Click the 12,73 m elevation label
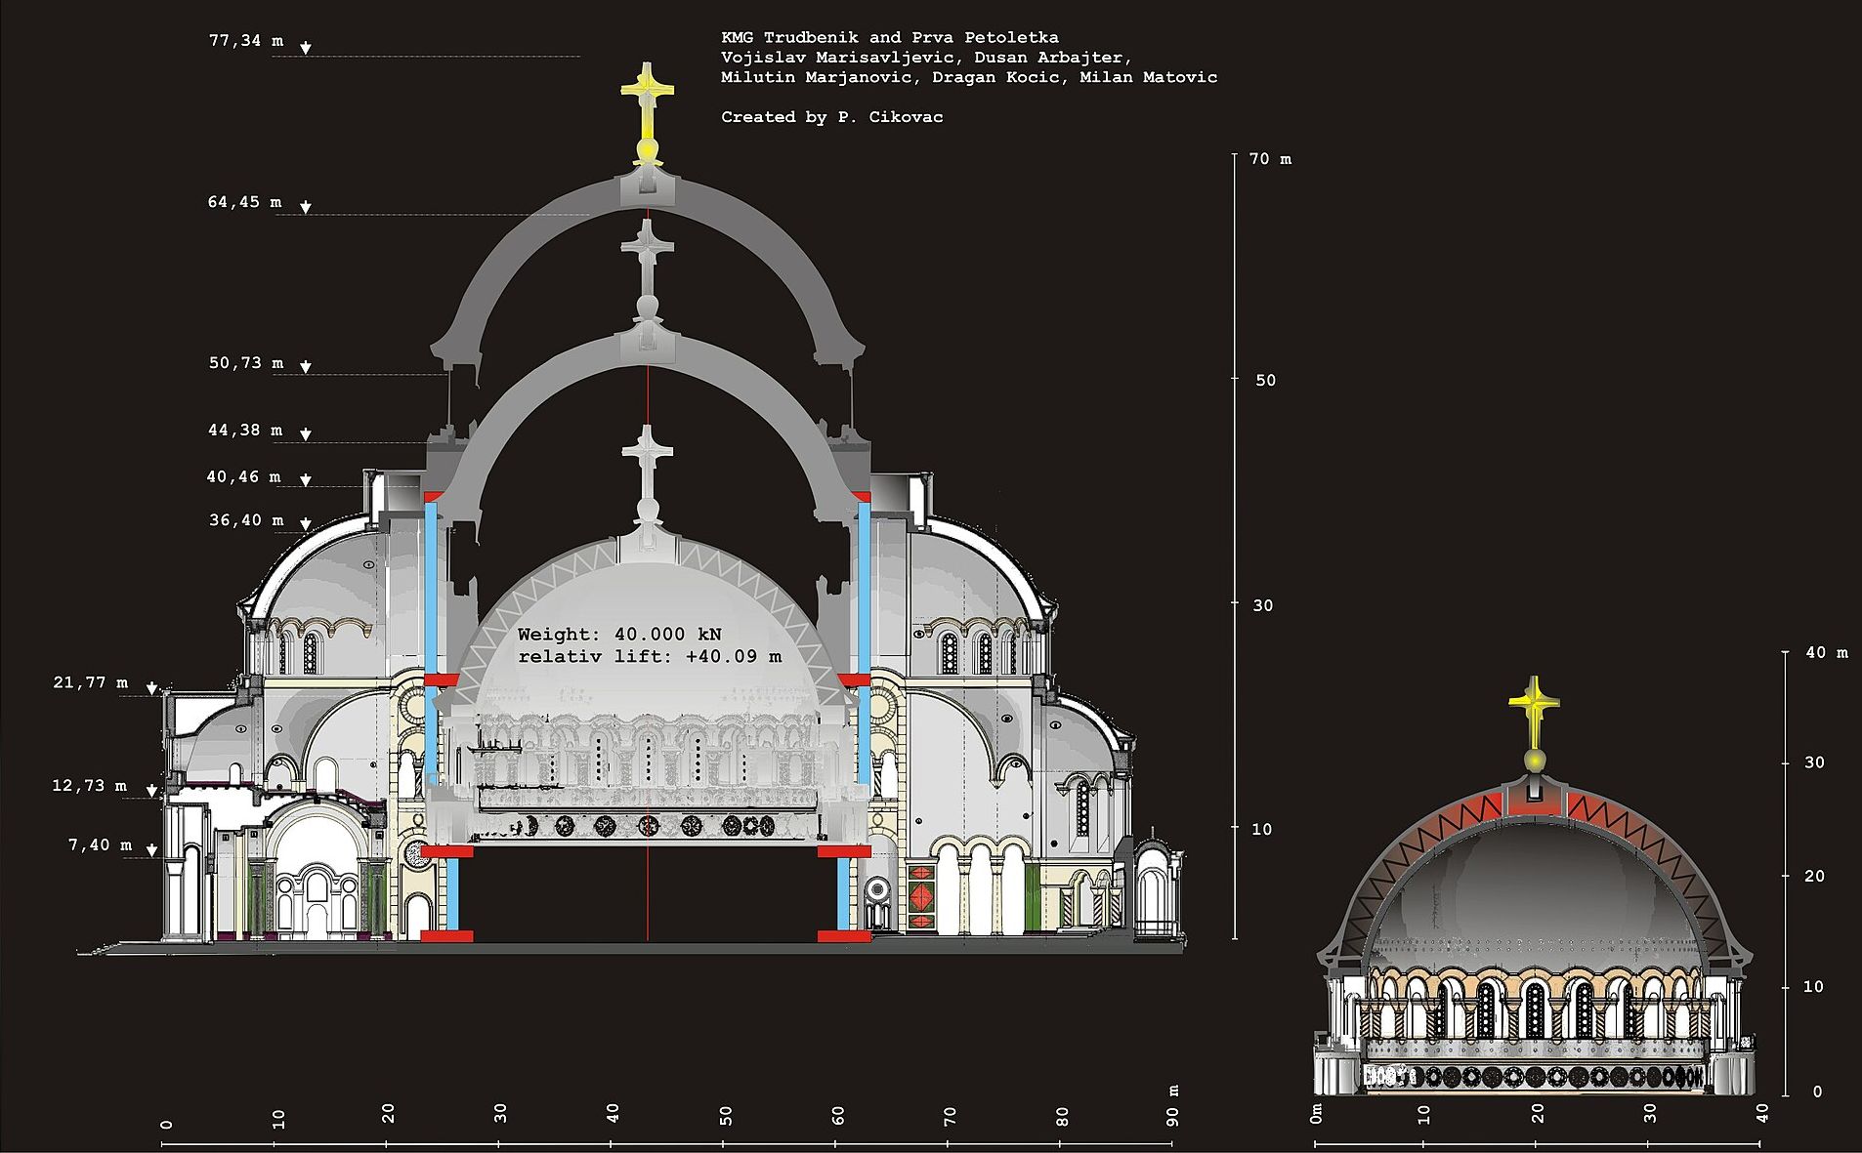Viewport: 1862px width, 1153px height. click(89, 786)
